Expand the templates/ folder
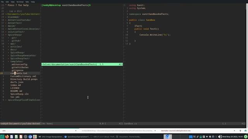248x139 pixels. (17, 61)
